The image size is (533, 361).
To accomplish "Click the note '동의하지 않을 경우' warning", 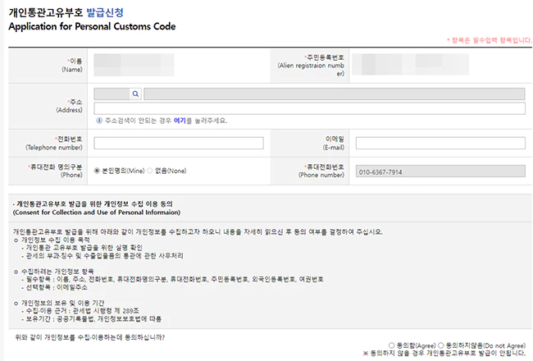I will coord(444,353).
